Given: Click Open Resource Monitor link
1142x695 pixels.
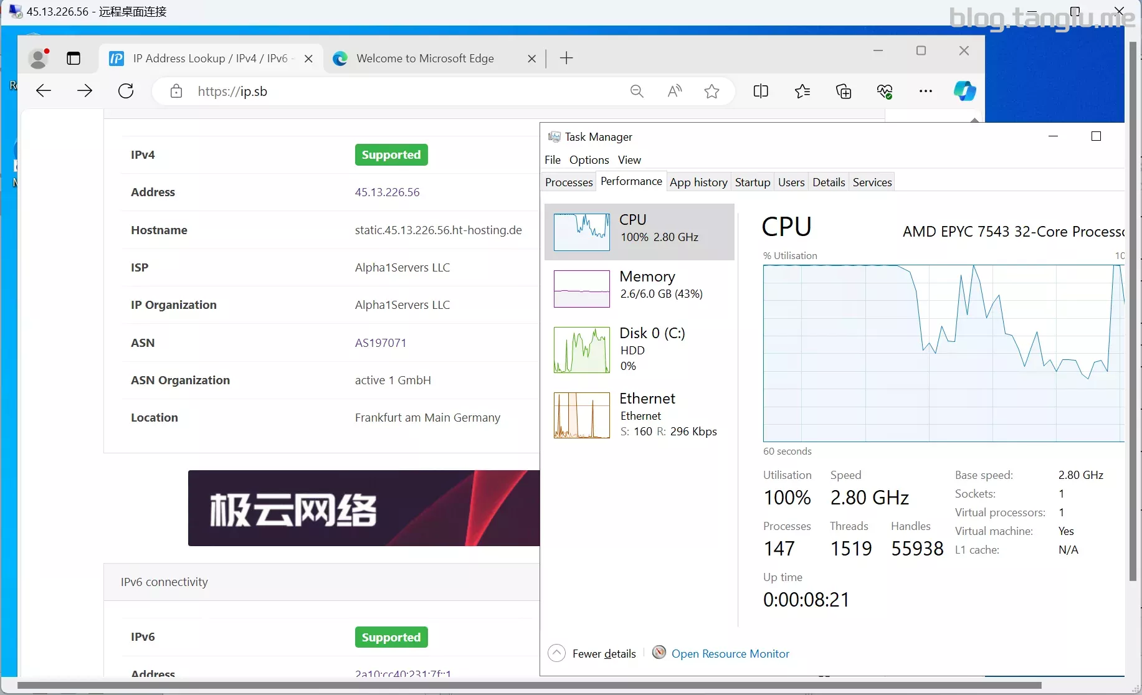Looking at the screenshot, I should 730,653.
